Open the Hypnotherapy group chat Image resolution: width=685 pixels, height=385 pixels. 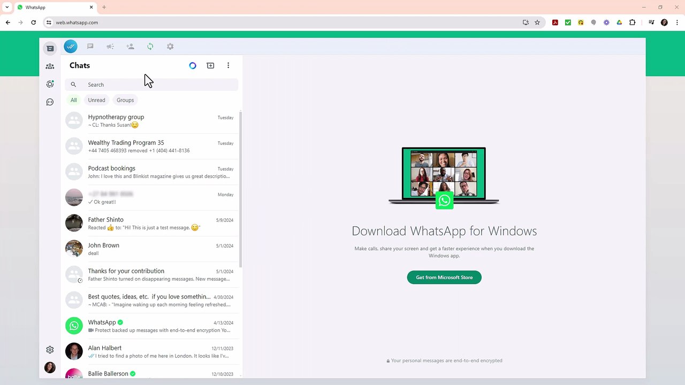(151, 120)
